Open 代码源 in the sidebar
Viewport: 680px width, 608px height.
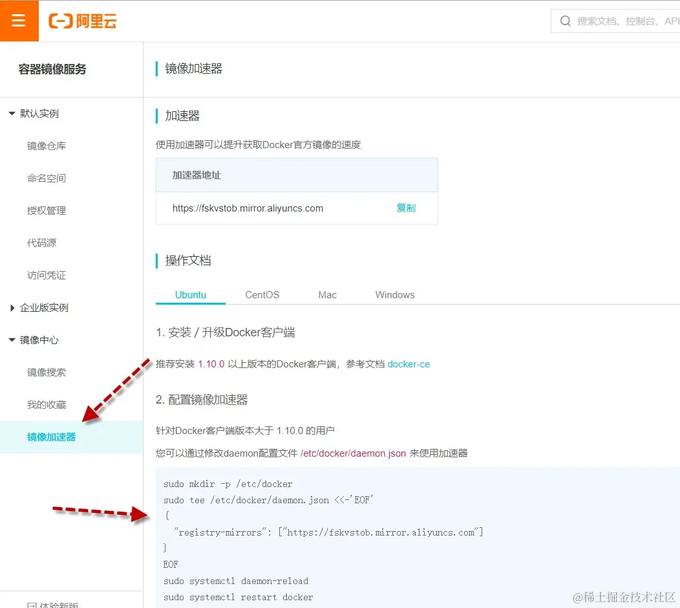(41, 243)
